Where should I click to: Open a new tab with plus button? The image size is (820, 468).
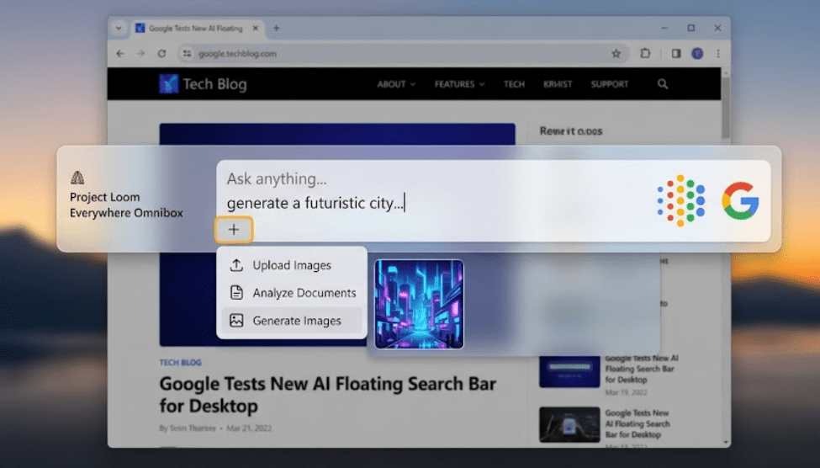coord(276,29)
